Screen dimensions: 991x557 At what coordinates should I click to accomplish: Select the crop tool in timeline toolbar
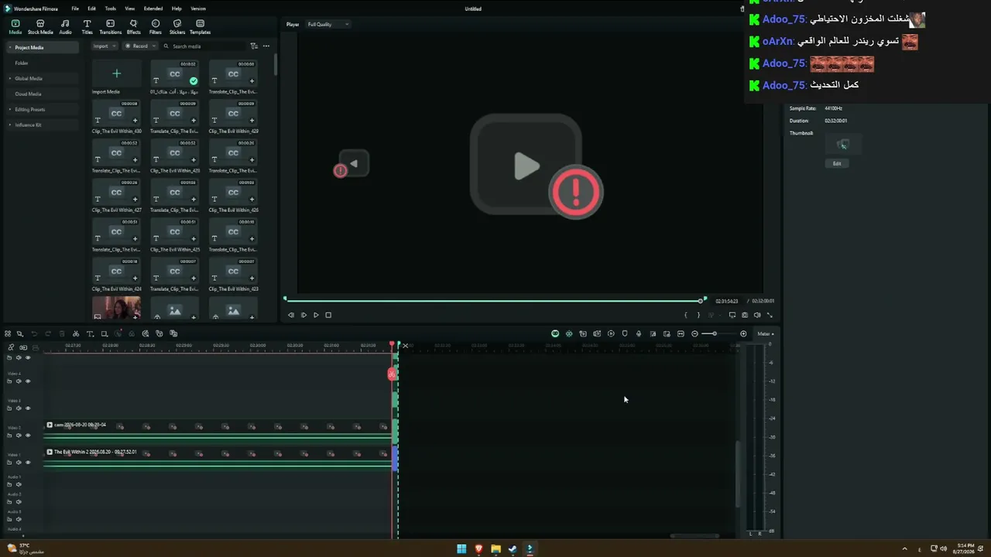(x=104, y=334)
